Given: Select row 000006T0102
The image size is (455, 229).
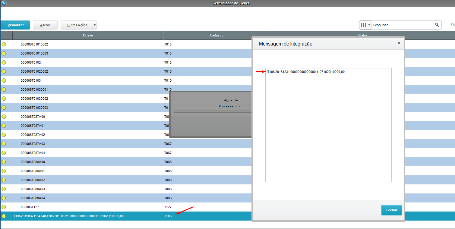Looking at the screenshot, I should (x=31, y=62).
